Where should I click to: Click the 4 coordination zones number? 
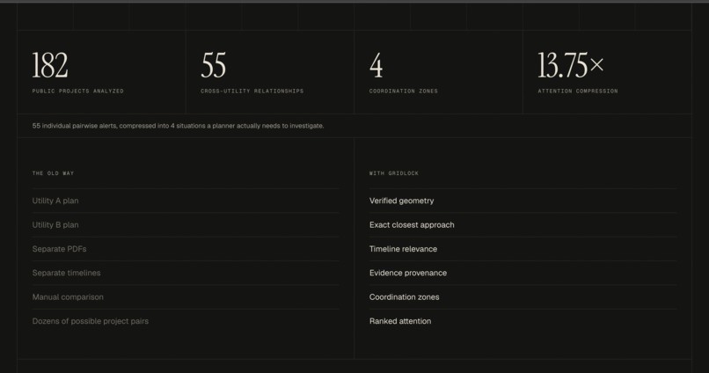click(376, 65)
